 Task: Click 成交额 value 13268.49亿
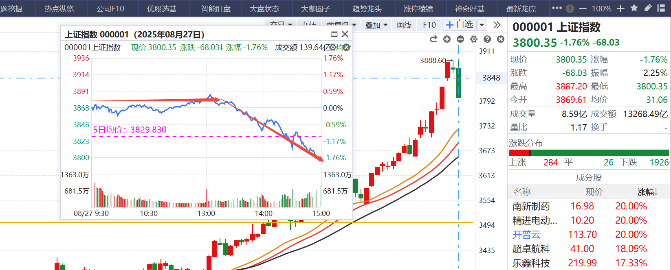point(645,114)
